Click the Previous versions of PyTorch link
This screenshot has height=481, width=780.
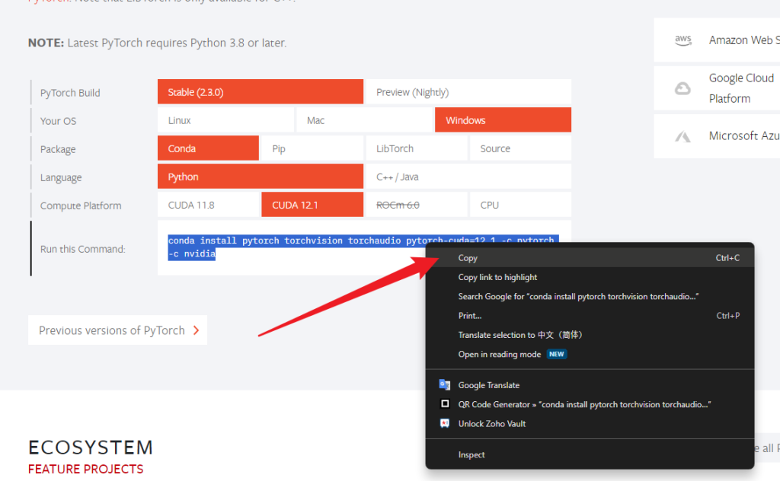pyautogui.click(x=112, y=330)
